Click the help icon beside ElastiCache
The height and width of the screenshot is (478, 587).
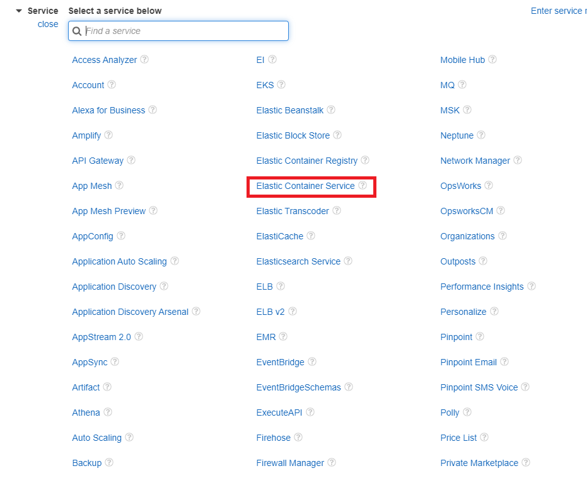pos(311,236)
